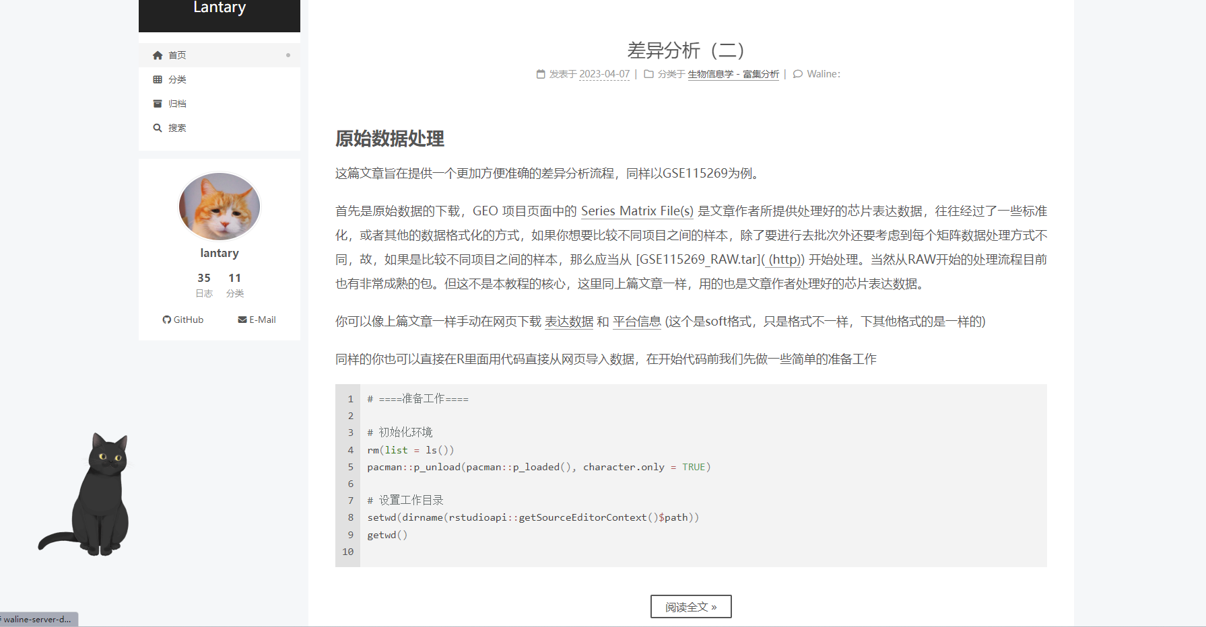The image size is (1206, 627).
Task: Open the Series Matrix File(s) link
Action: click(636, 211)
